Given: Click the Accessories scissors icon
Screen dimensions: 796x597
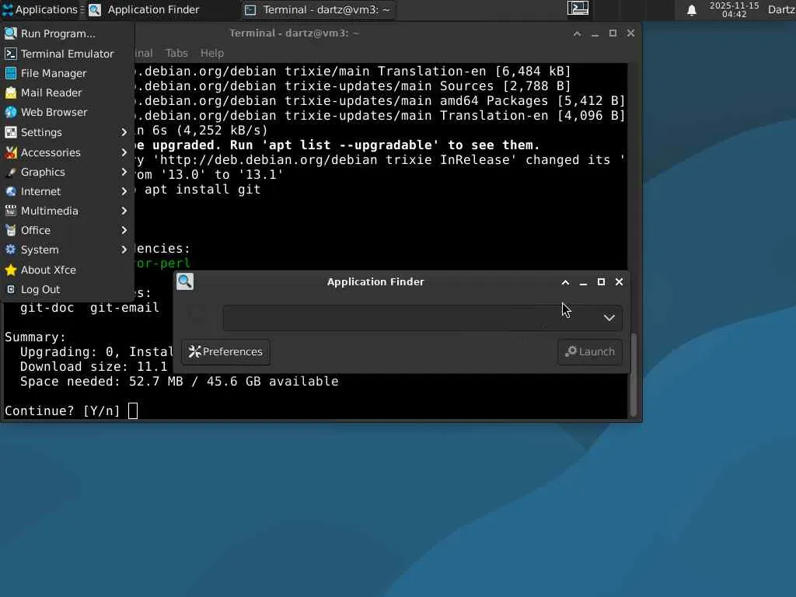Looking at the screenshot, I should (x=11, y=152).
